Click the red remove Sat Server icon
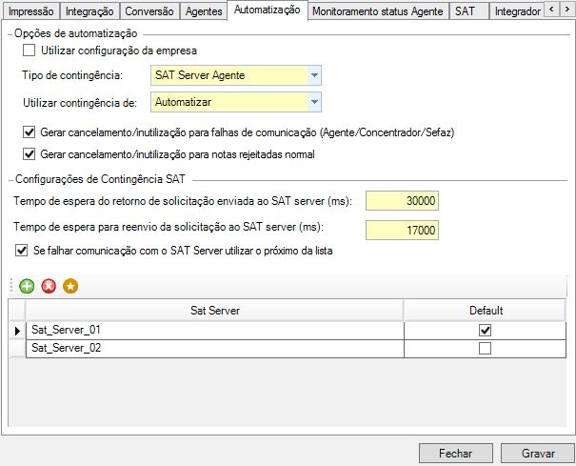Screen dimensions: 576x466 click(x=49, y=286)
